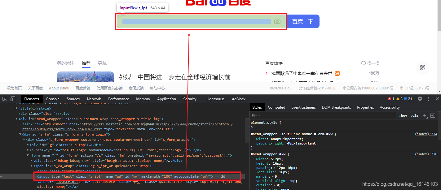Screen dimensions: 441x190
Task: Click the QR code icon on Baidu page
Action: (x=423, y=68)
